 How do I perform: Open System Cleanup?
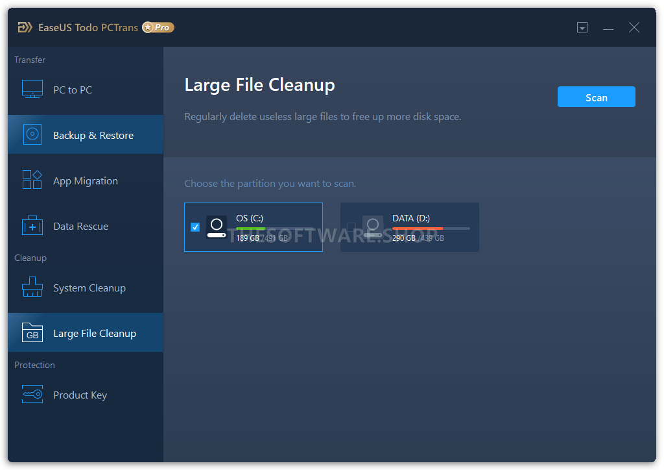point(85,288)
